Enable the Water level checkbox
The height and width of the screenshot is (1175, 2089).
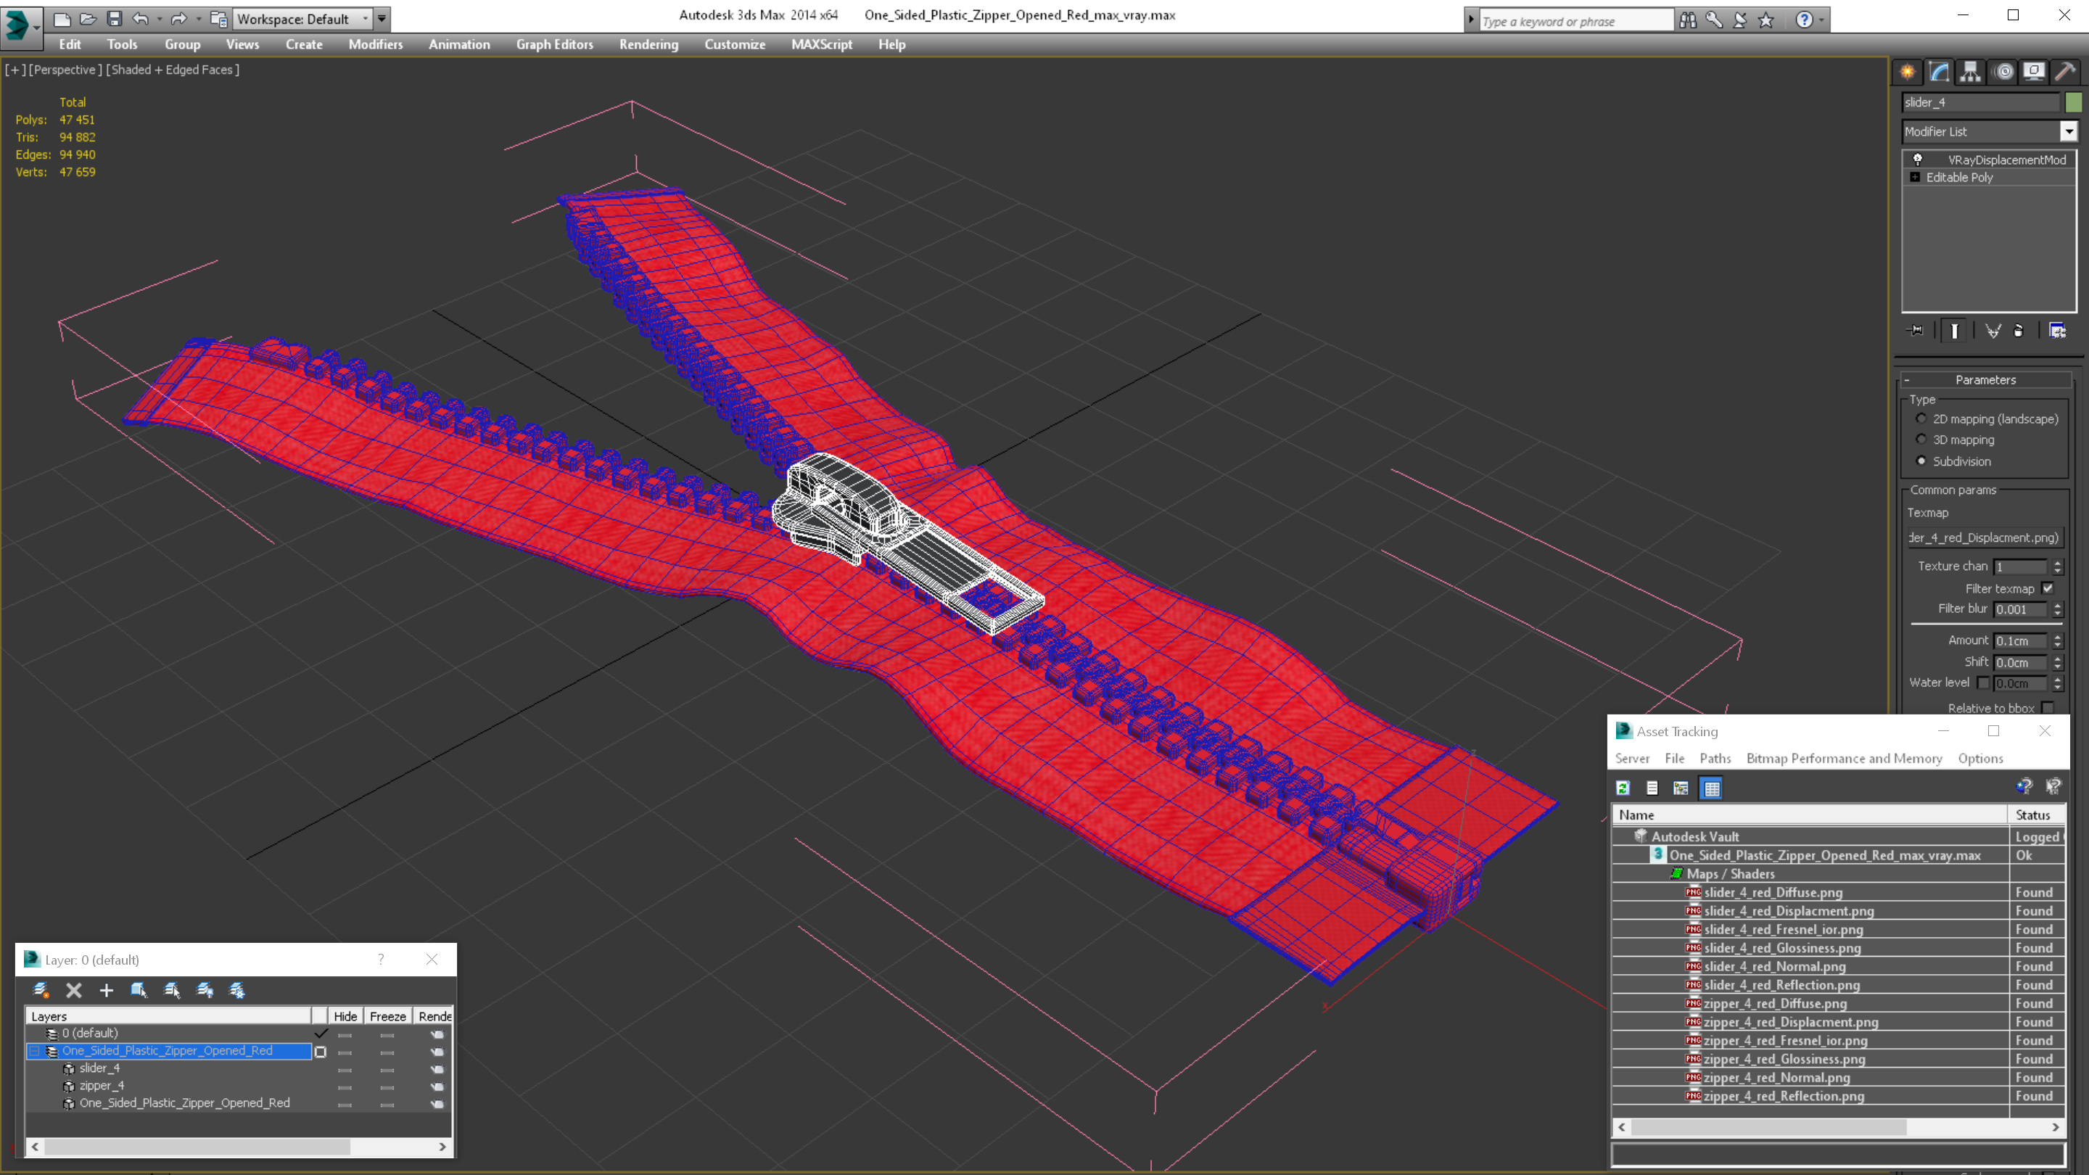[x=1983, y=683]
